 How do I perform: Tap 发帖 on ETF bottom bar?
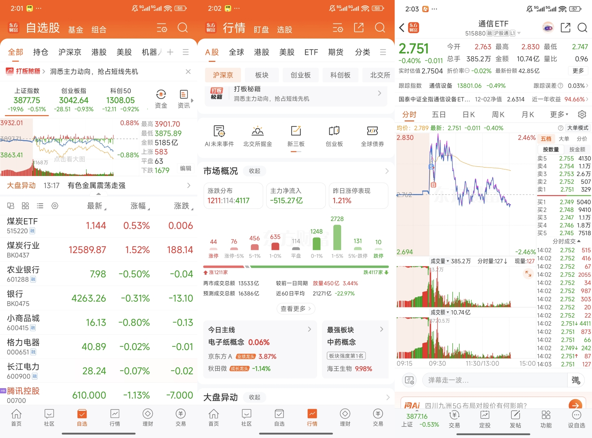click(x=515, y=419)
